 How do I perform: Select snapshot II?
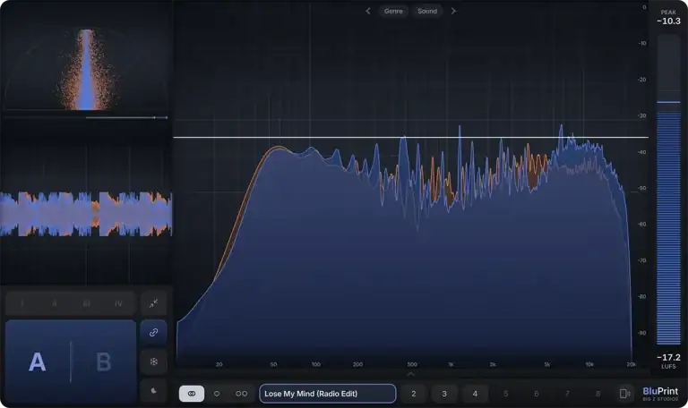pos(55,303)
